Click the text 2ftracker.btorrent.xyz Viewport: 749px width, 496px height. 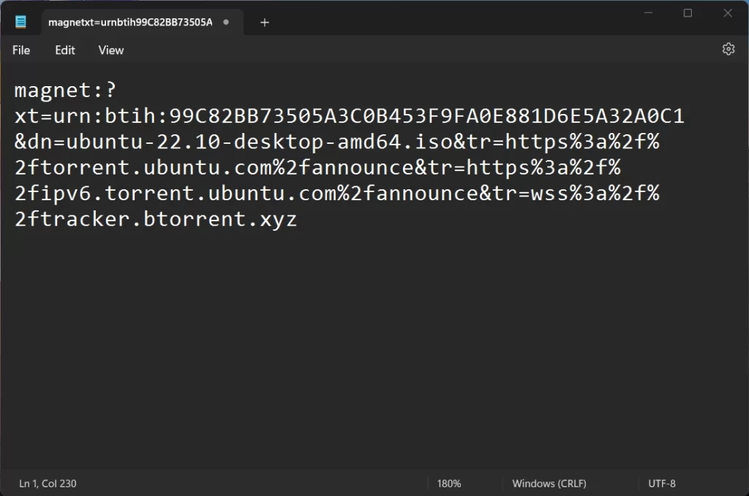pos(156,219)
